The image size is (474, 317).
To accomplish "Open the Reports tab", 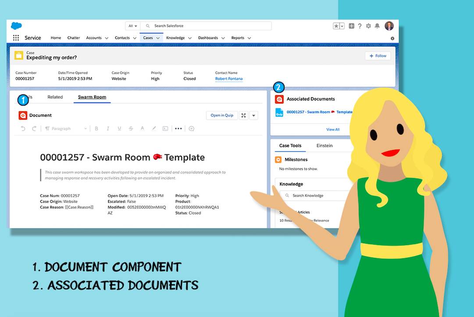I will 238,38.
